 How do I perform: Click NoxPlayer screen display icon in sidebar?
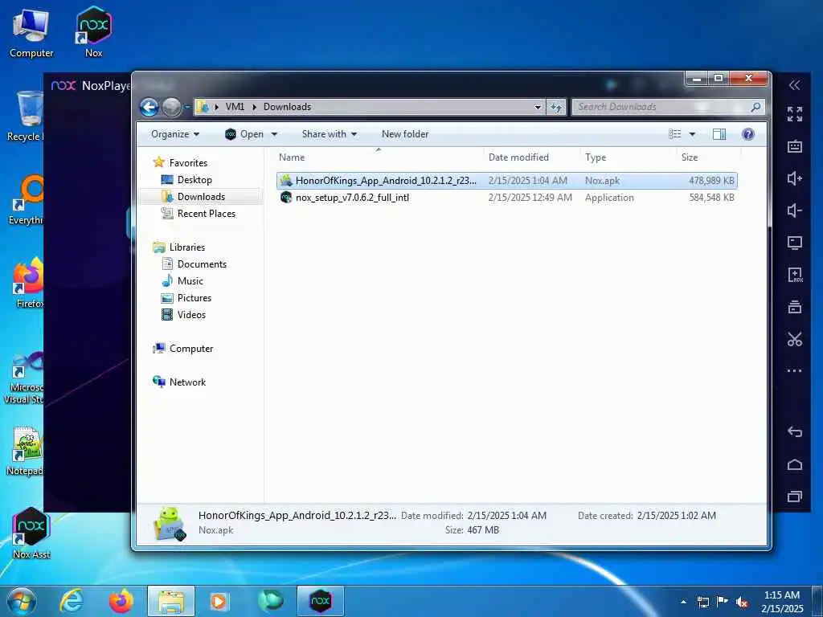click(x=795, y=243)
